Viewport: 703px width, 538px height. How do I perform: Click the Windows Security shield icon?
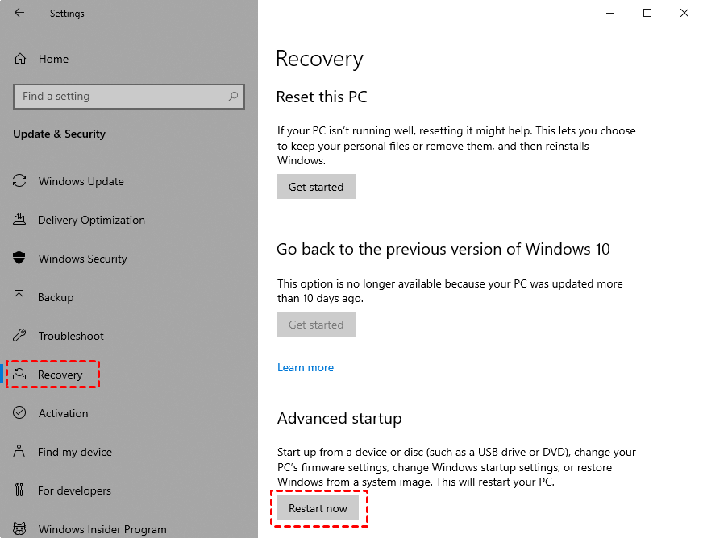tap(20, 259)
